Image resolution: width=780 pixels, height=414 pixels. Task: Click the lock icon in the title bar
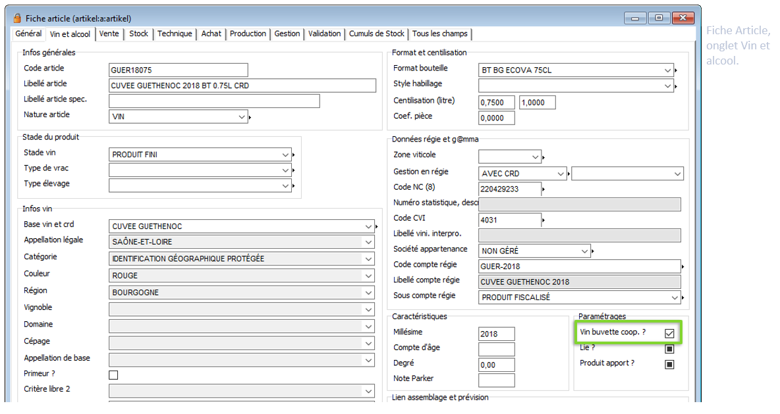(16, 18)
